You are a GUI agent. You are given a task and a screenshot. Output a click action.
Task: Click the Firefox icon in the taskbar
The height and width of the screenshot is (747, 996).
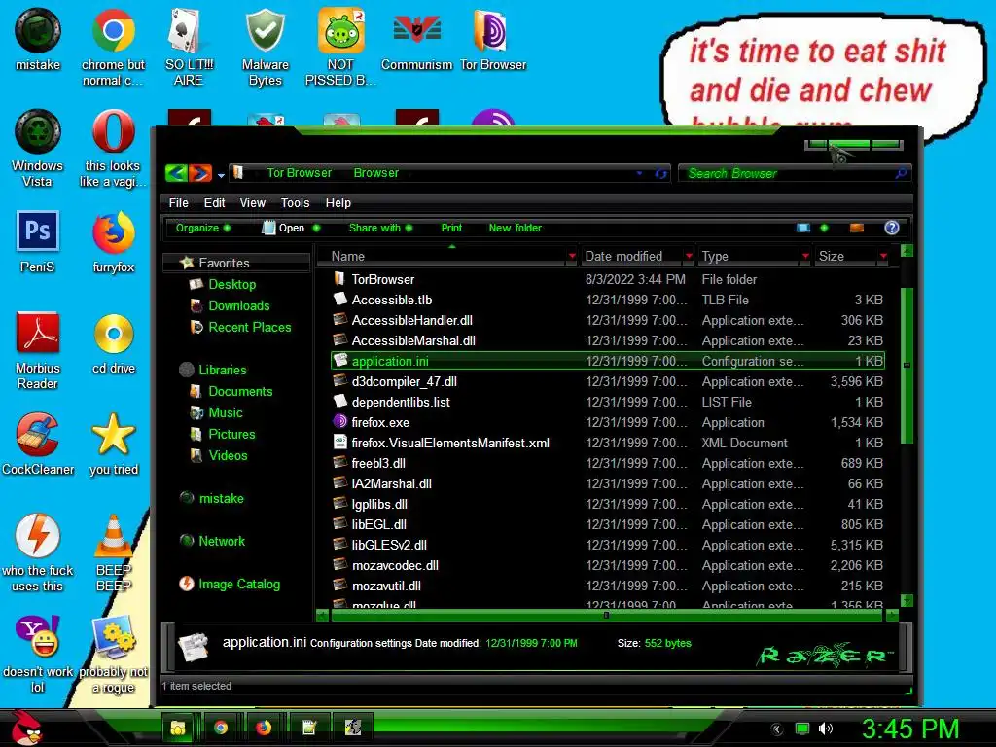[x=264, y=728]
